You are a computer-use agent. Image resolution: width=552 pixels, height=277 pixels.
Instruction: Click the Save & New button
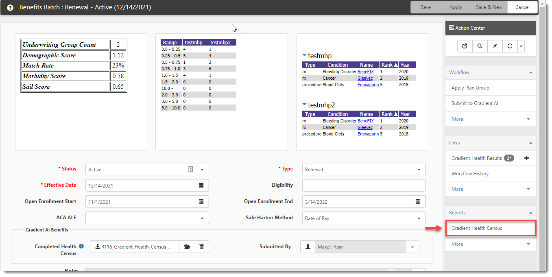(x=489, y=7)
